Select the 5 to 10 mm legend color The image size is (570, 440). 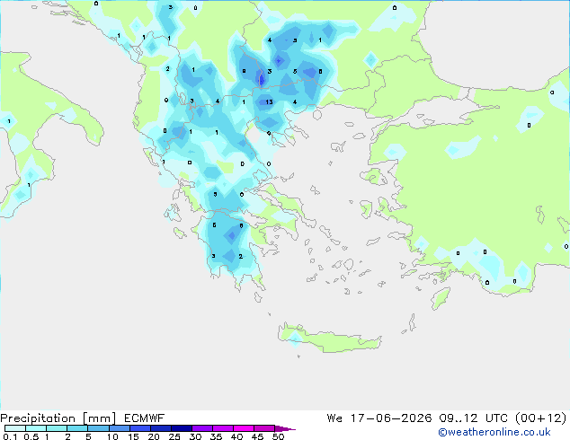click(98, 428)
